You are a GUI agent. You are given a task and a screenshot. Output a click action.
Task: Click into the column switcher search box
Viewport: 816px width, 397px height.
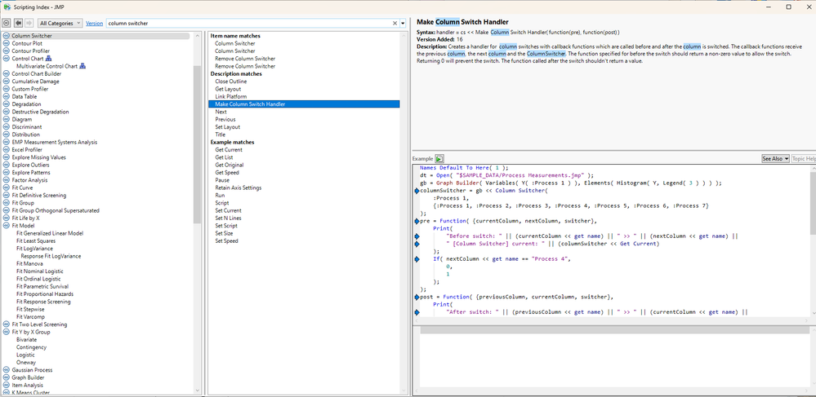245,24
